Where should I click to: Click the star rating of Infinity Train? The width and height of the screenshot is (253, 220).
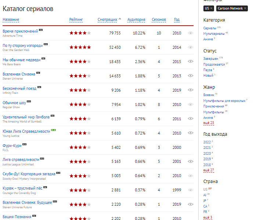tap(80, 90)
